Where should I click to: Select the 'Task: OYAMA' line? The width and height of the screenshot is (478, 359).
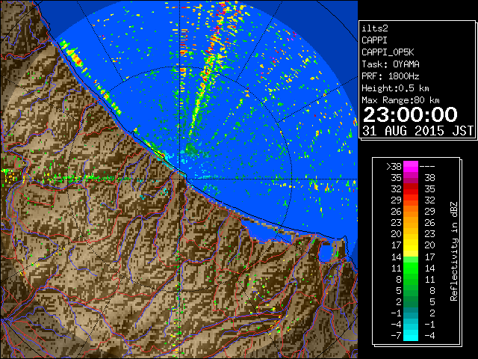(391, 64)
